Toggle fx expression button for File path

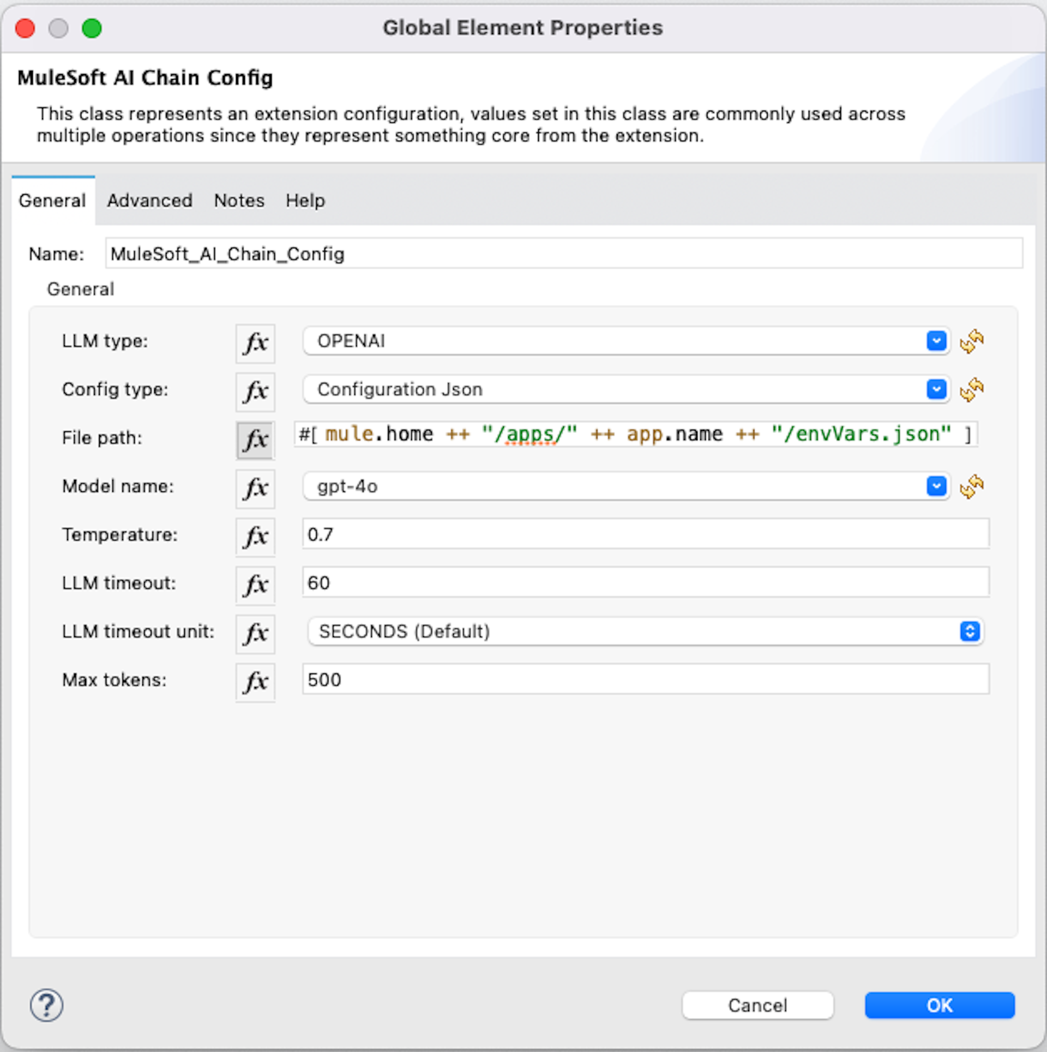click(255, 440)
